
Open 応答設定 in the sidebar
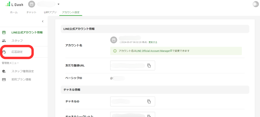coord(17,52)
